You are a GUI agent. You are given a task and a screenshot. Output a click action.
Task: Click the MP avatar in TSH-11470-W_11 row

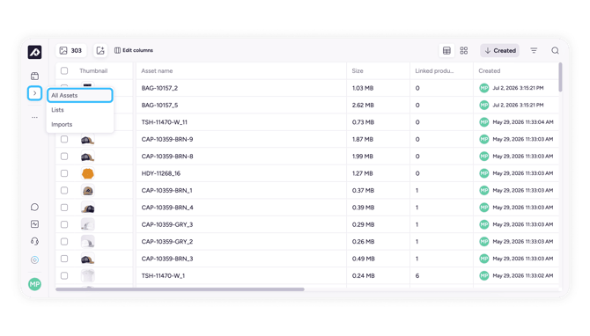pyautogui.click(x=484, y=122)
